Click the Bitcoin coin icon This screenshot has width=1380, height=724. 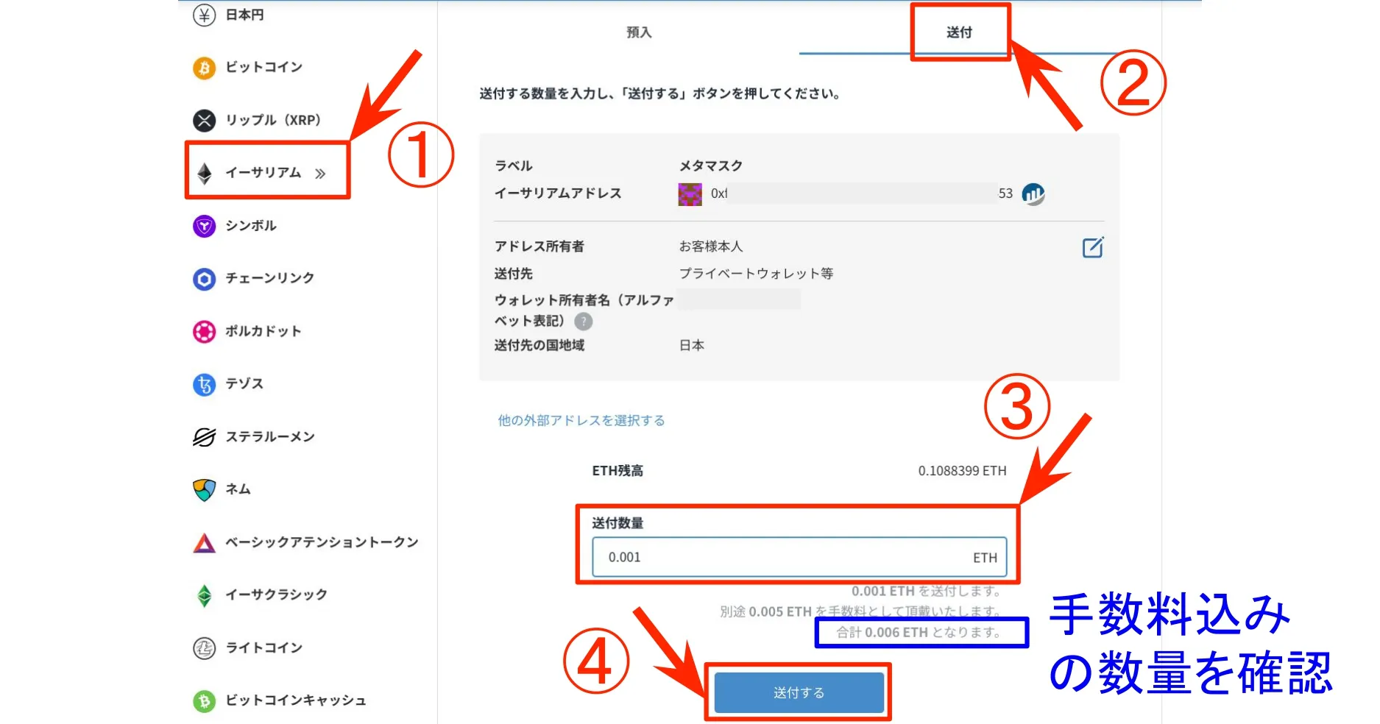(x=204, y=68)
